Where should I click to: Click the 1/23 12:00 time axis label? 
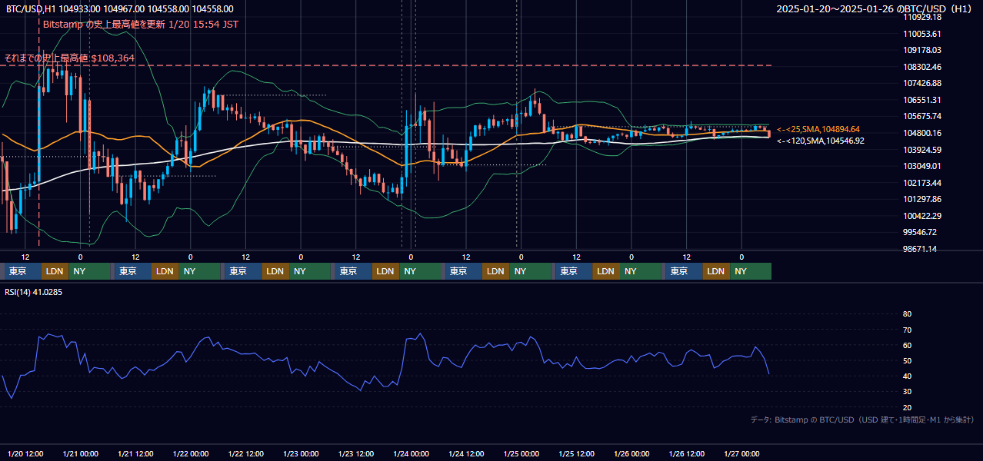(356, 453)
